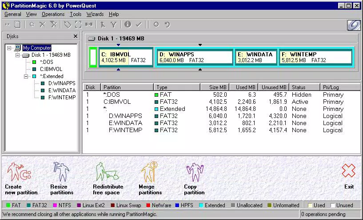Viewport: 363px width, 220px height.
Task: Open the Operations menu
Action: (x=53, y=14)
